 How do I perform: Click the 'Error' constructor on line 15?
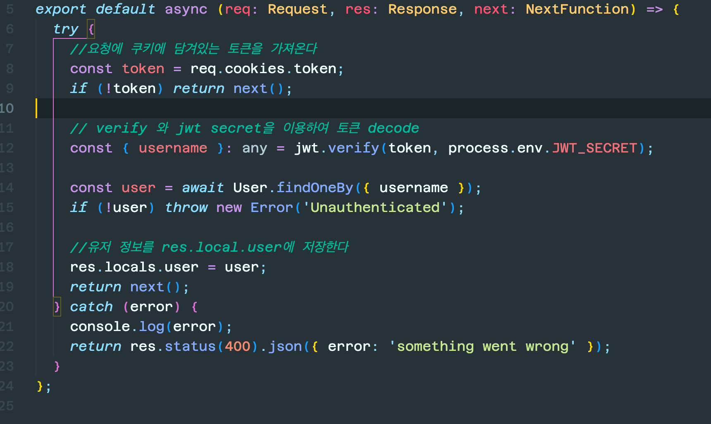point(272,207)
